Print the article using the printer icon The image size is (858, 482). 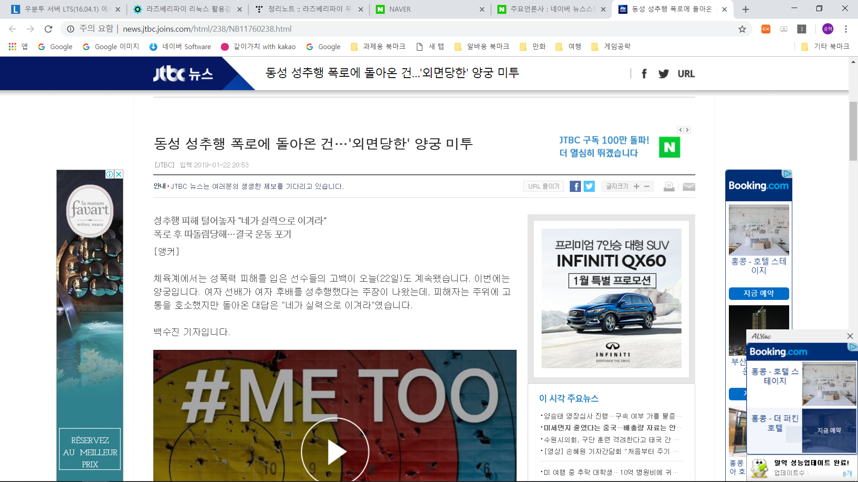tap(669, 187)
